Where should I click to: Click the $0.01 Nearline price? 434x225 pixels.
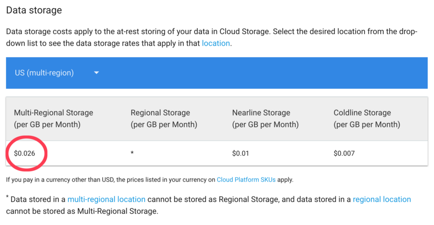click(x=241, y=153)
